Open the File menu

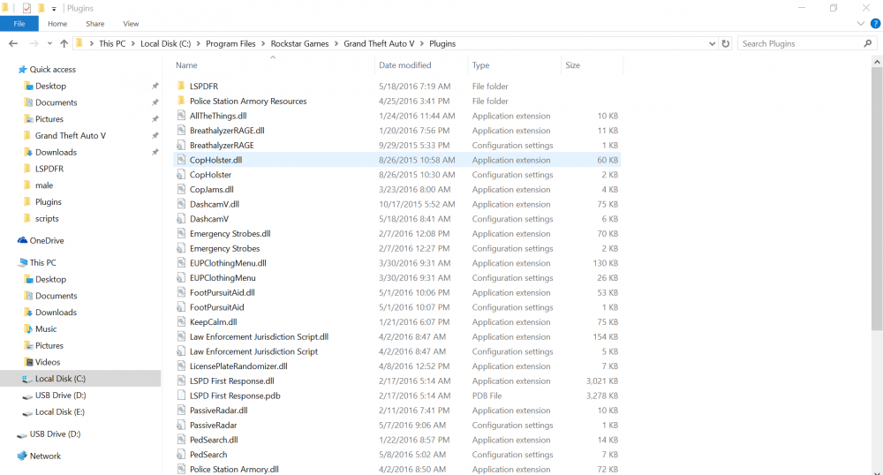click(19, 24)
